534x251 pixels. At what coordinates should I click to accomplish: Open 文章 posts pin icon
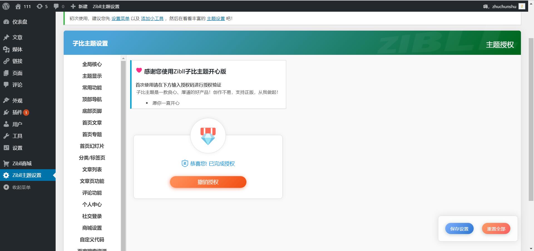[x=6, y=37]
